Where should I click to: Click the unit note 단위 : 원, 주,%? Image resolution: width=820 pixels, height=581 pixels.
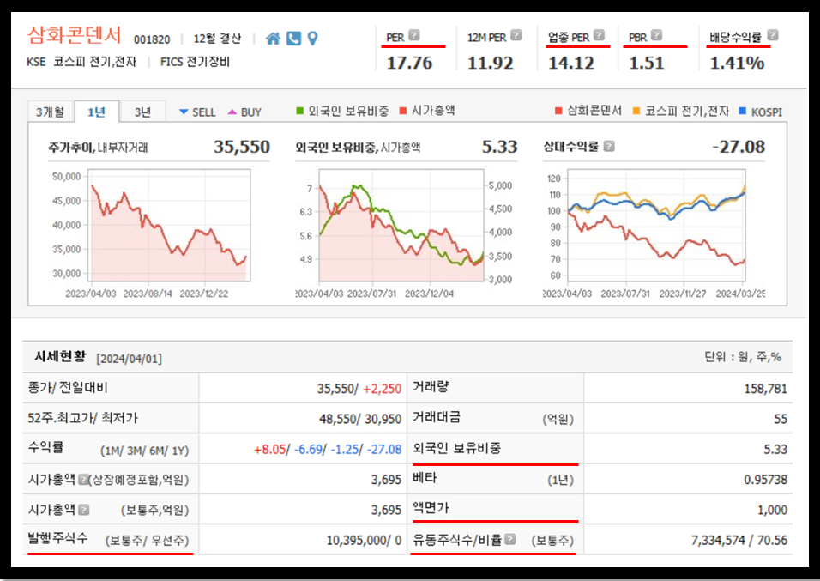click(743, 357)
